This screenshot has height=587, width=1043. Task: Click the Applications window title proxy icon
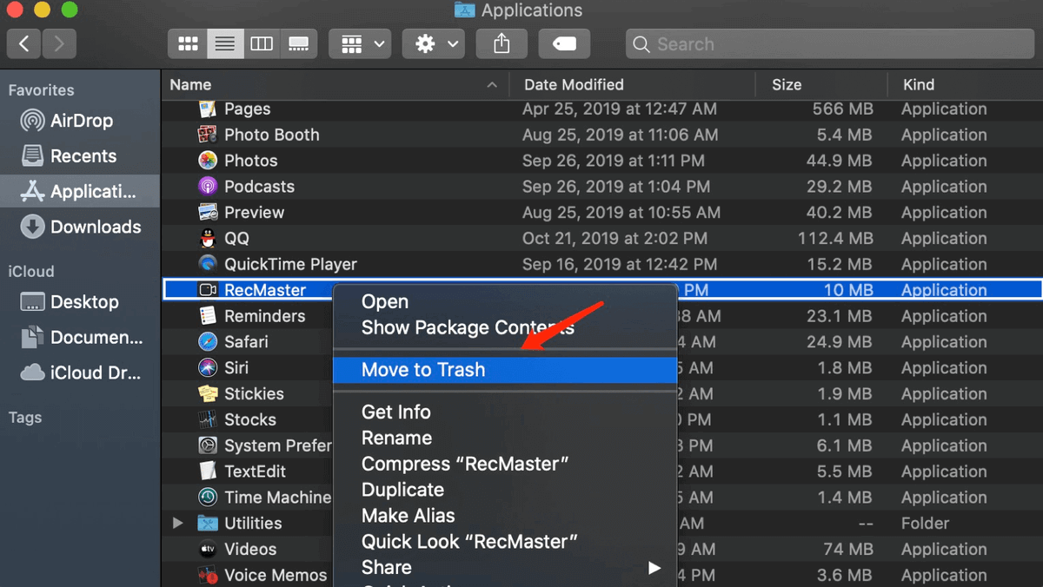point(465,10)
